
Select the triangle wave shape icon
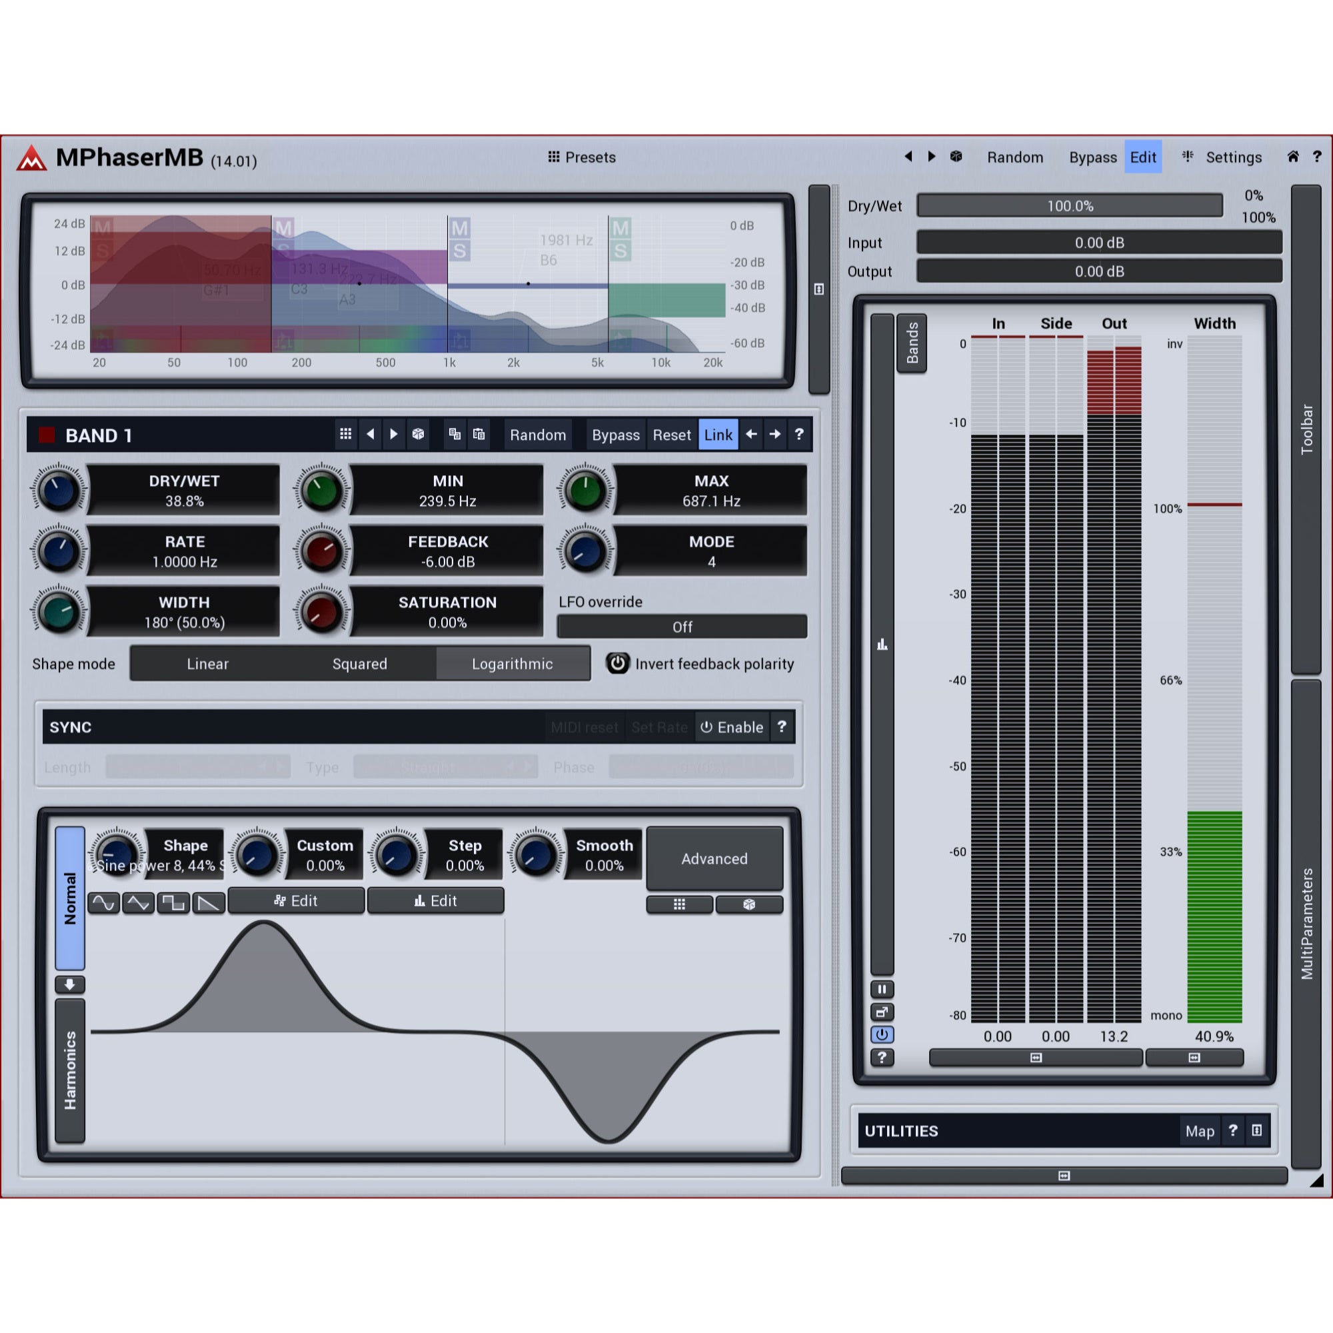[138, 902]
